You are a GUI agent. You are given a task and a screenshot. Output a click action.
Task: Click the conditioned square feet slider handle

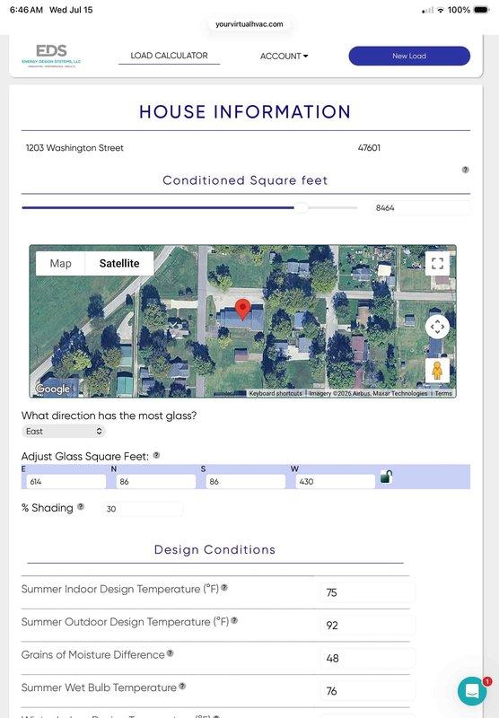(x=301, y=208)
